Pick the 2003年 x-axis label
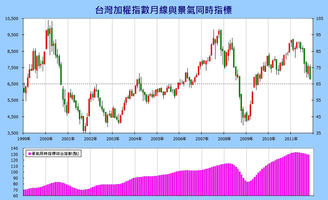Image resolution: width=328 pixels, height=200 pixels. pos(113,139)
